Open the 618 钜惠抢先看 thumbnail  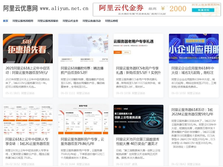[28, 48]
